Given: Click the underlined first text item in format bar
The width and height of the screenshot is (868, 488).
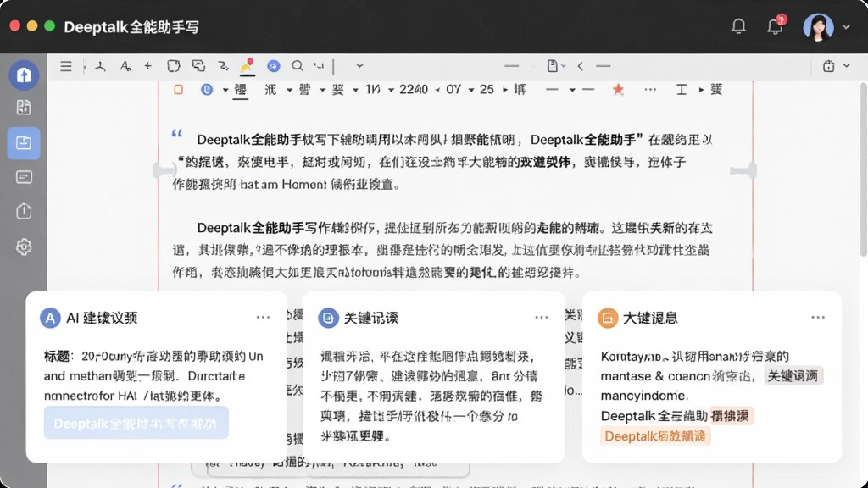Looking at the screenshot, I should 240,90.
